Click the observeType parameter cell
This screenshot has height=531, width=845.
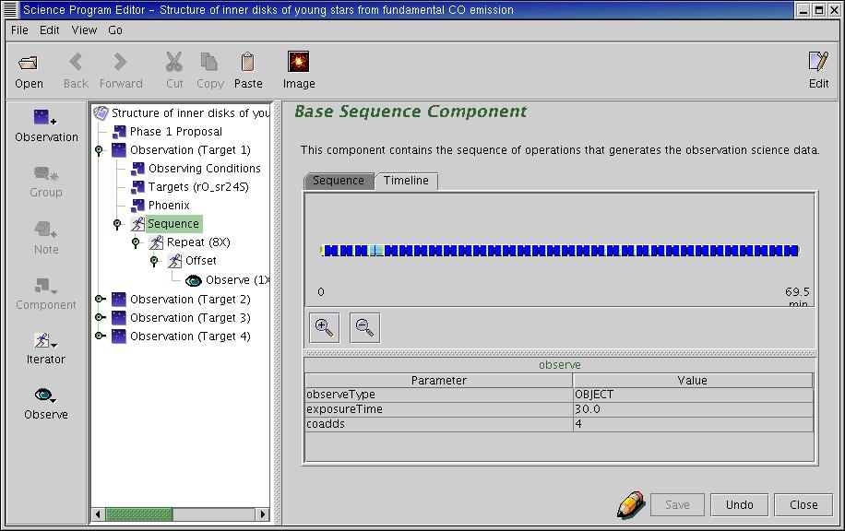[439, 395]
